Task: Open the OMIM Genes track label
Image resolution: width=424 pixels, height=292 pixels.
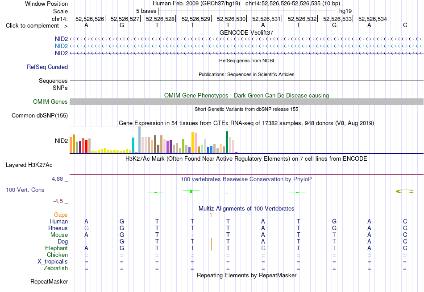Action: [50, 101]
